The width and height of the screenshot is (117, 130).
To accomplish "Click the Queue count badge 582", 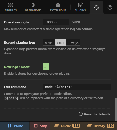I will tap(76, 126).
